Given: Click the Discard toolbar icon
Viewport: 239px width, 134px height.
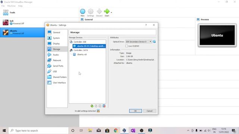Looking at the screenshot, I should point(99,13).
